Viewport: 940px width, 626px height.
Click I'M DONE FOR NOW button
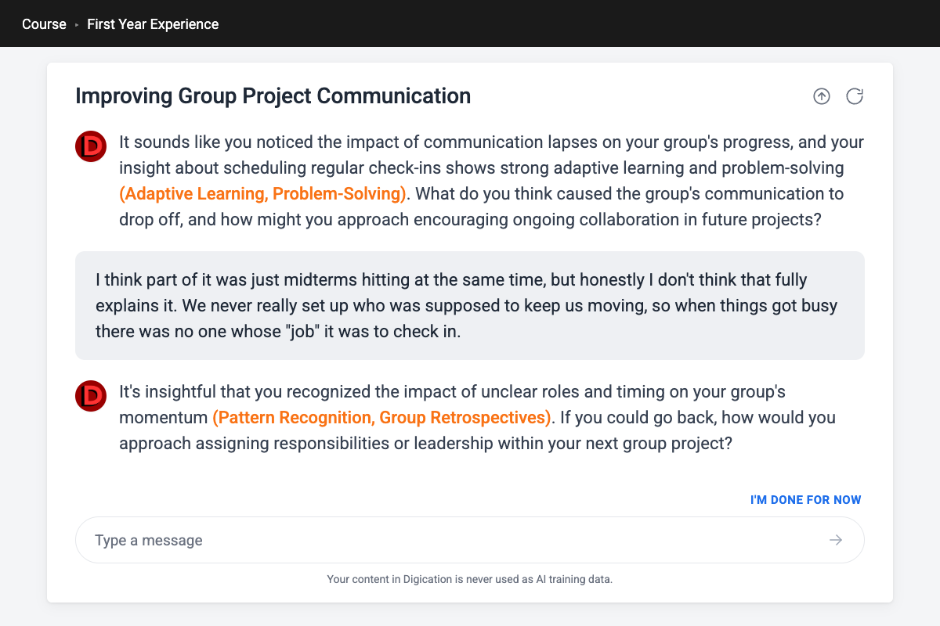coord(806,499)
